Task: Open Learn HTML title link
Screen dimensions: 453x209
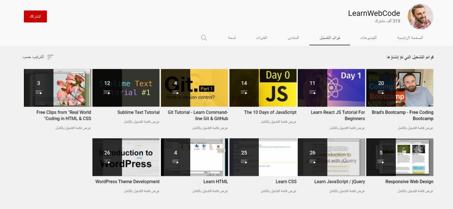Action: point(215,182)
